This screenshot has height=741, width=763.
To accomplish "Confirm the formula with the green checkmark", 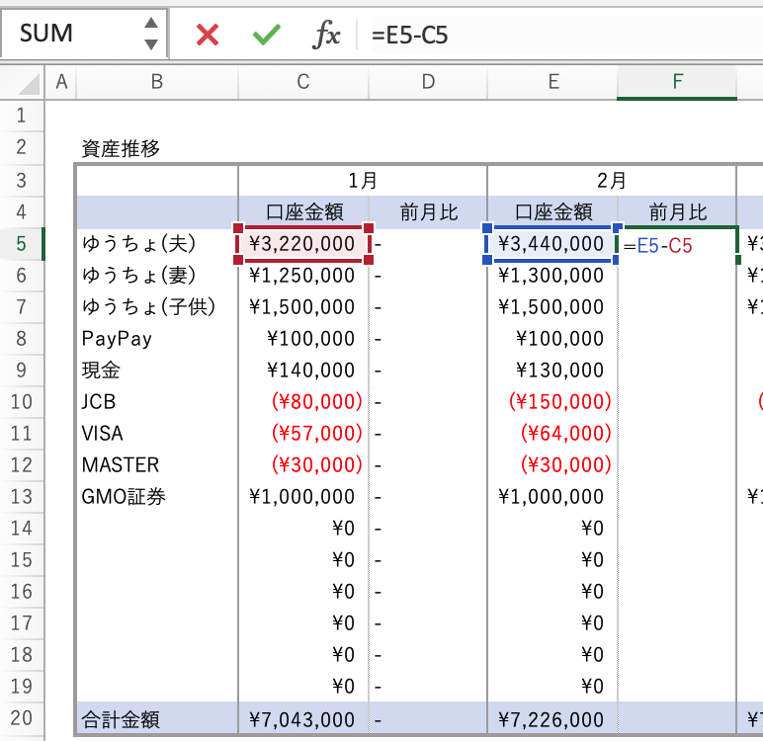I will pos(266,35).
